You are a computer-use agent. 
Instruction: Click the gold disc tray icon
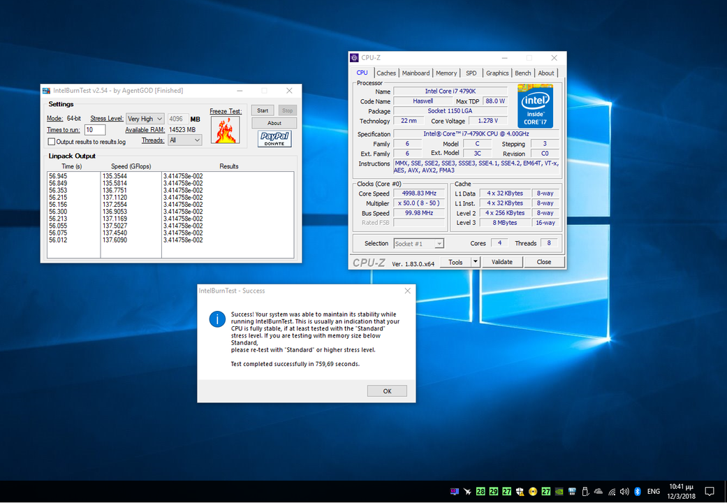[x=533, y=491]
